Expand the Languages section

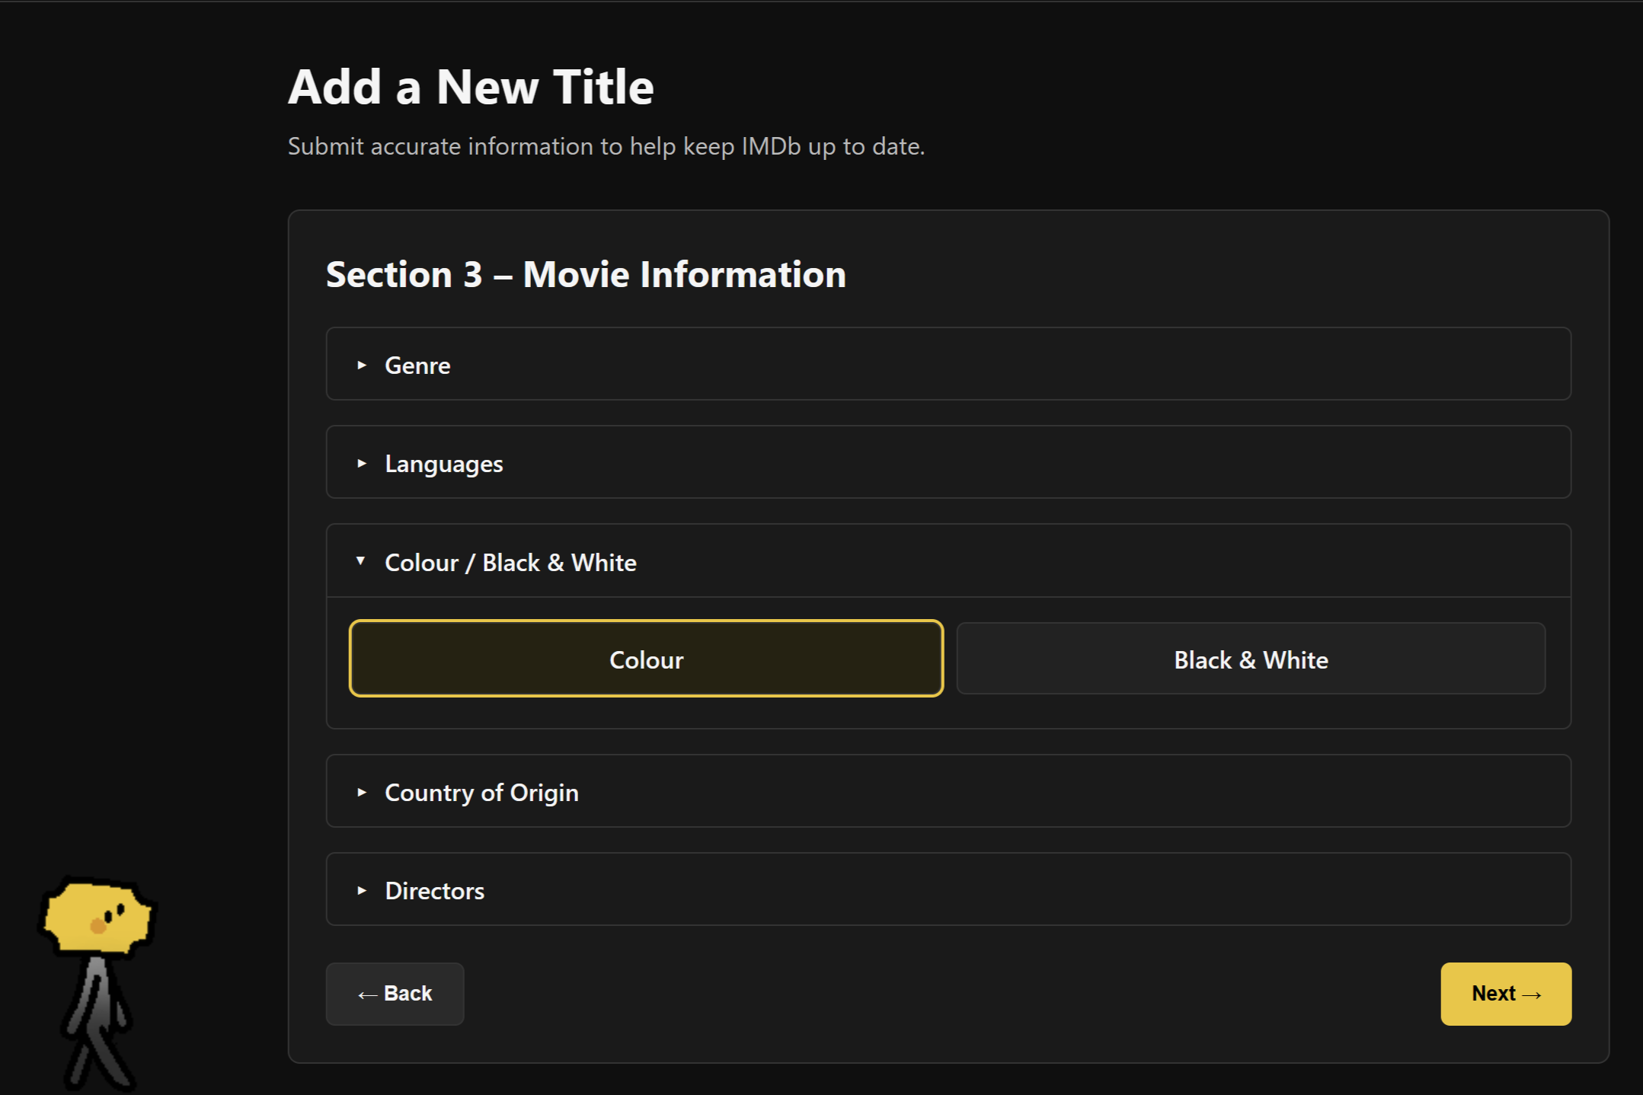coord(444,464)
